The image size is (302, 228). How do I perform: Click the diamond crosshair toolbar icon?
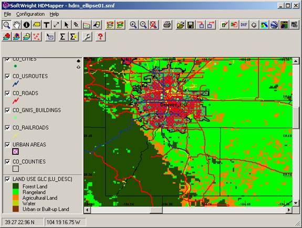(254, 25)
